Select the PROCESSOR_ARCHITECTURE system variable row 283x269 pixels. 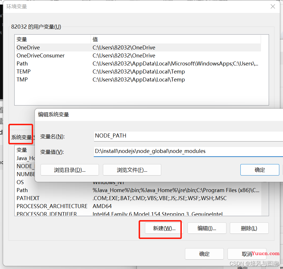pyautogui.click(x=138, y=206)
